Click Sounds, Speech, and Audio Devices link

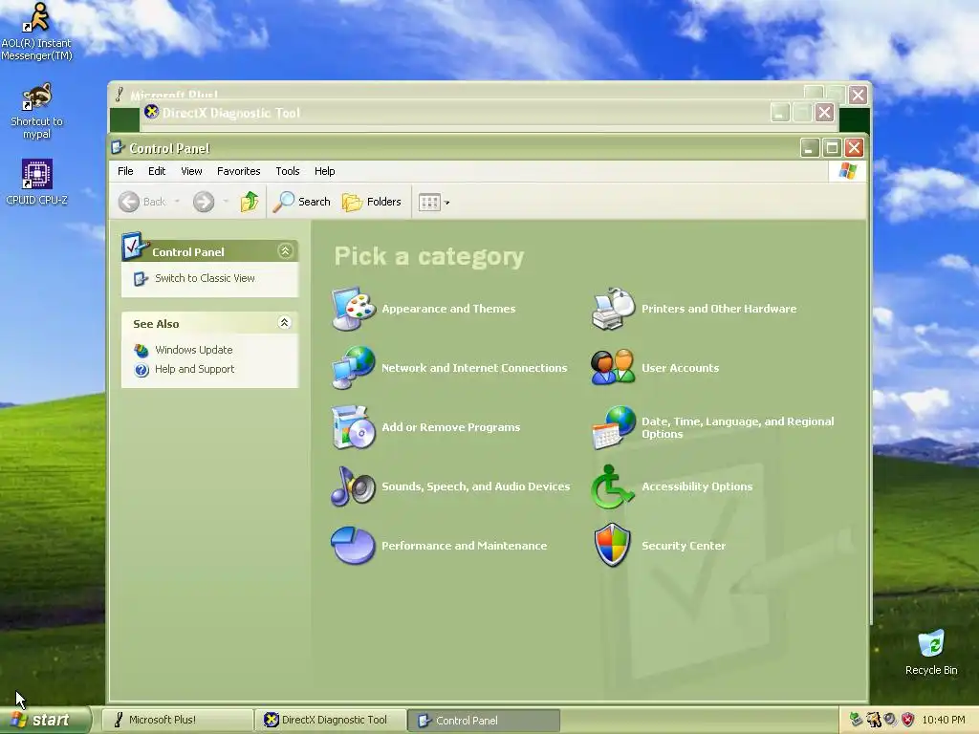(x=476, y=486)
